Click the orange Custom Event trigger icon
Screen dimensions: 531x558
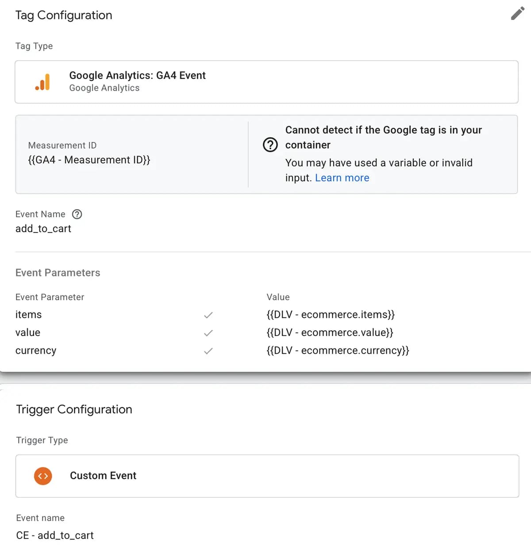pyautogui.click(x=43, y=476)
